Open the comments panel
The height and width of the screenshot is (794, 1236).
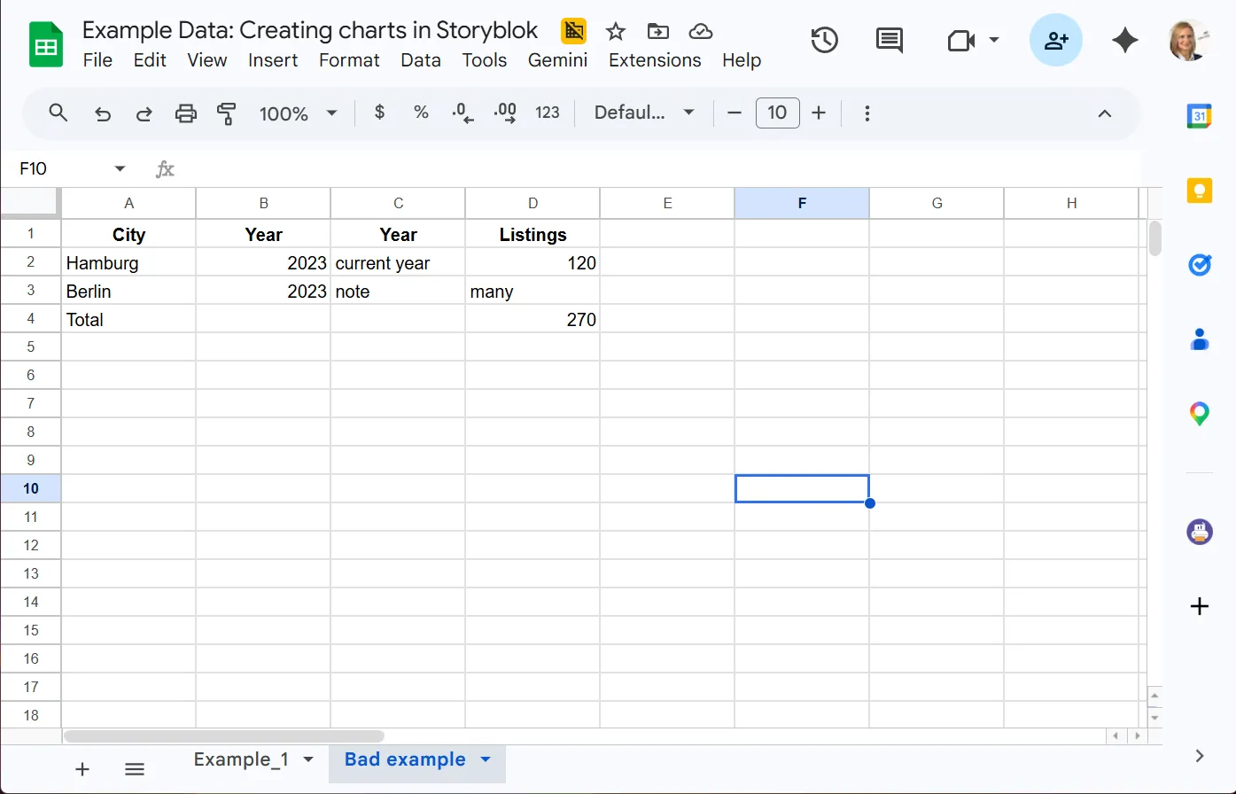point(889,40)
